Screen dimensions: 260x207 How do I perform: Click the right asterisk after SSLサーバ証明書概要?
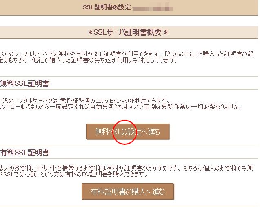[x=165, y=33]
